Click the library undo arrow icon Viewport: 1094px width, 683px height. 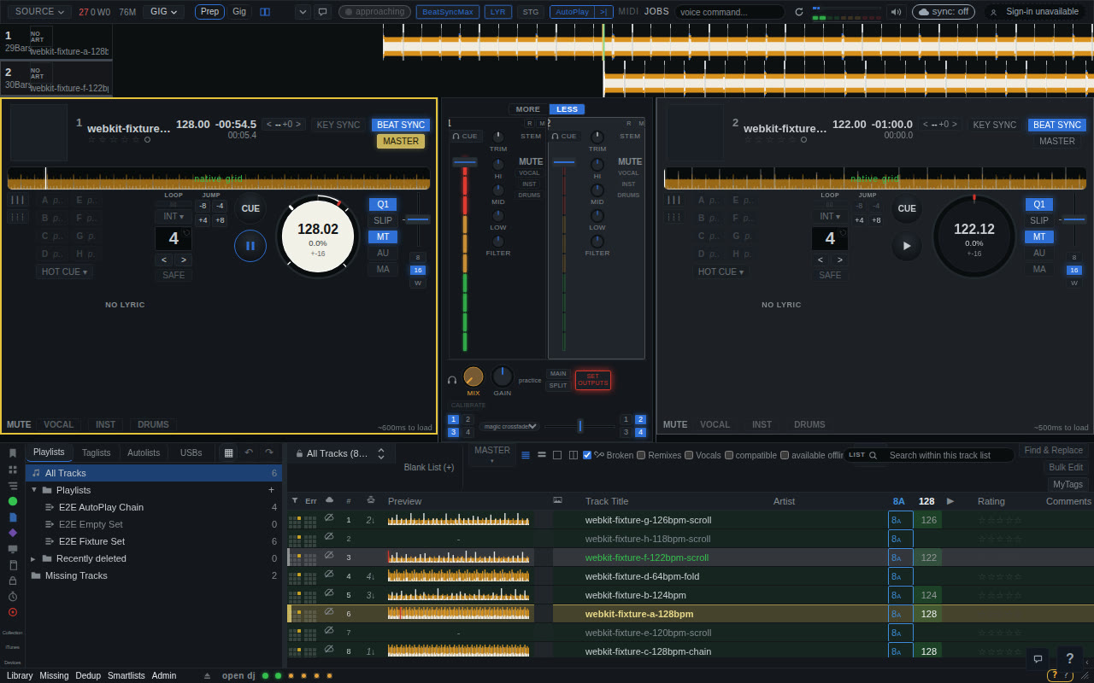pos(249,452)
